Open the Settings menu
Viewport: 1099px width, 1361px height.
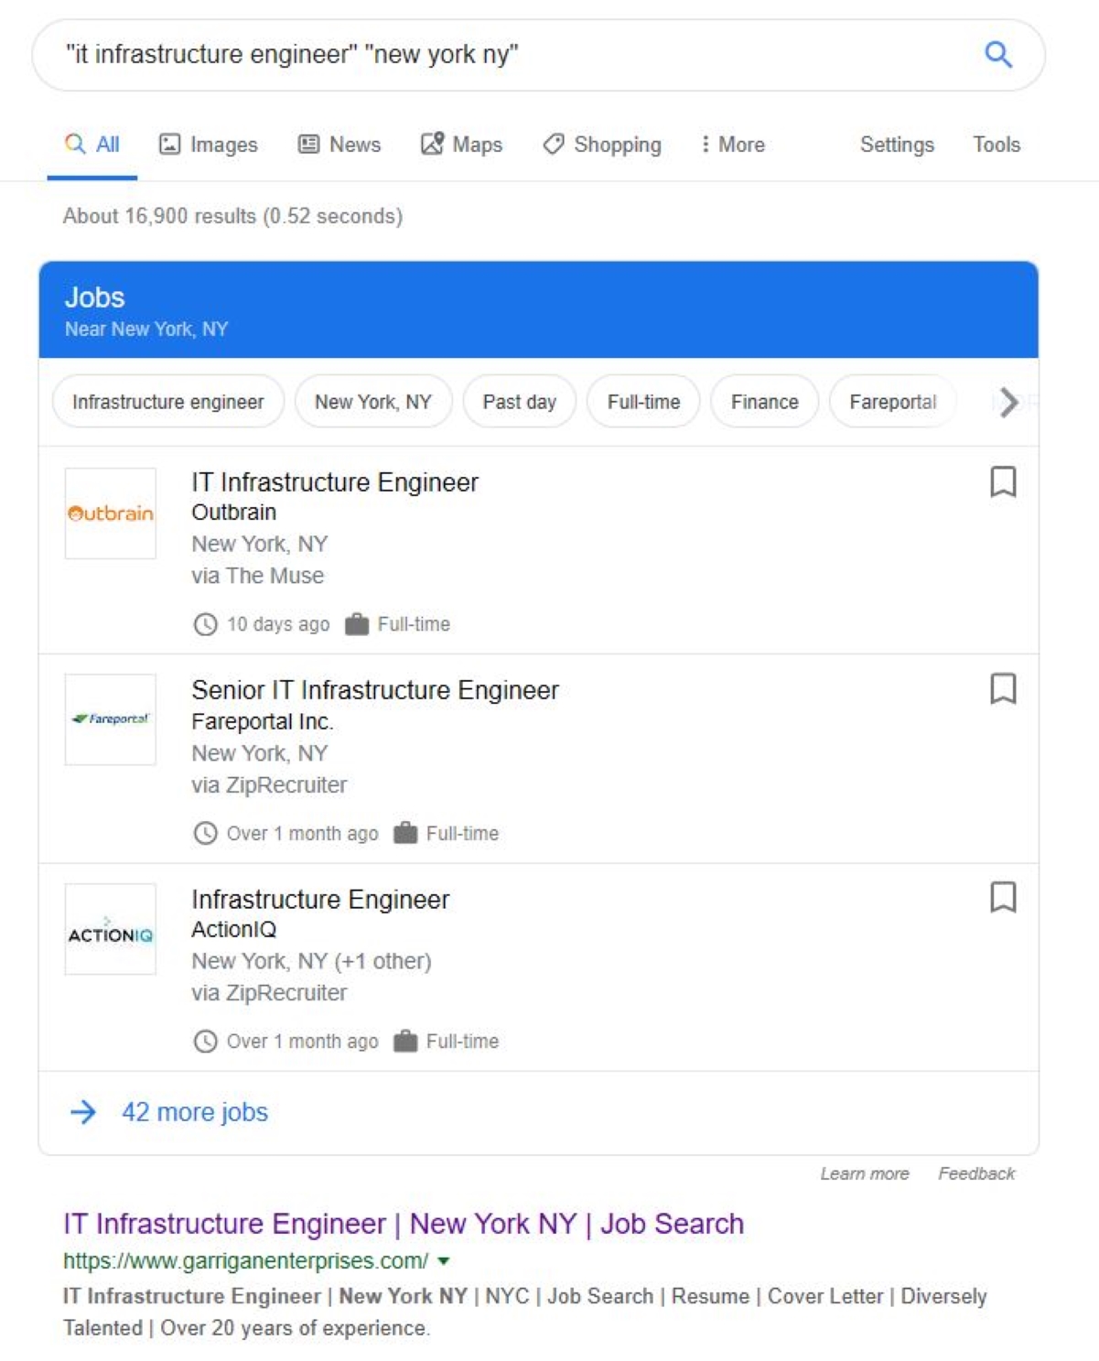pos(897,145)
